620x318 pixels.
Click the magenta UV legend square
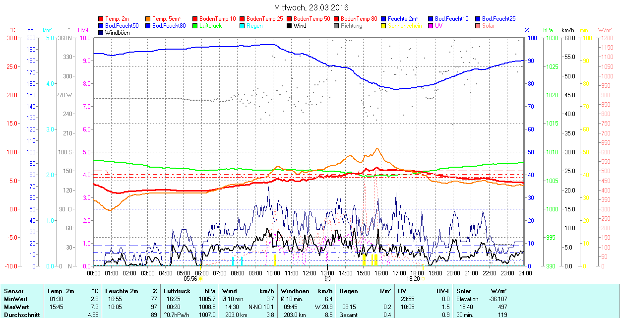(x=430, y=26)
